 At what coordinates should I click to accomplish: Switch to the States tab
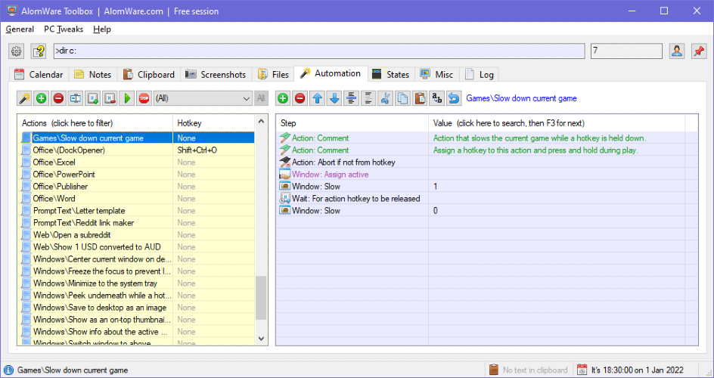click(391, 75)
